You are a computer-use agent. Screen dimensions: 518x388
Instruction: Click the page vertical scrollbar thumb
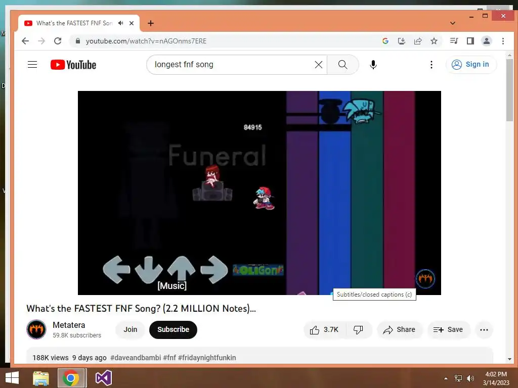tap(509, 90)
